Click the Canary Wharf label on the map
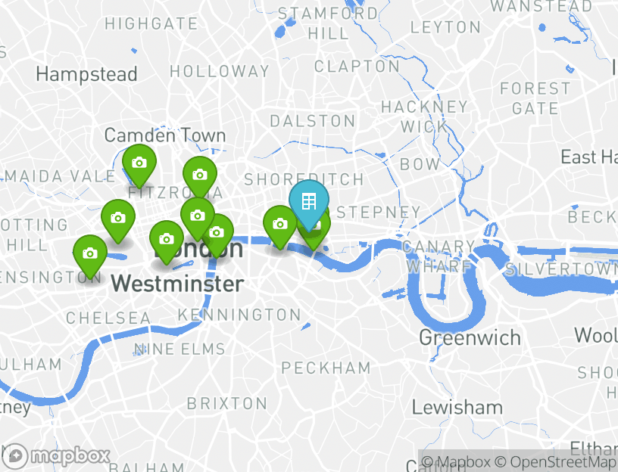This screenshot has width=618, height=472. (x=439, y=256)
